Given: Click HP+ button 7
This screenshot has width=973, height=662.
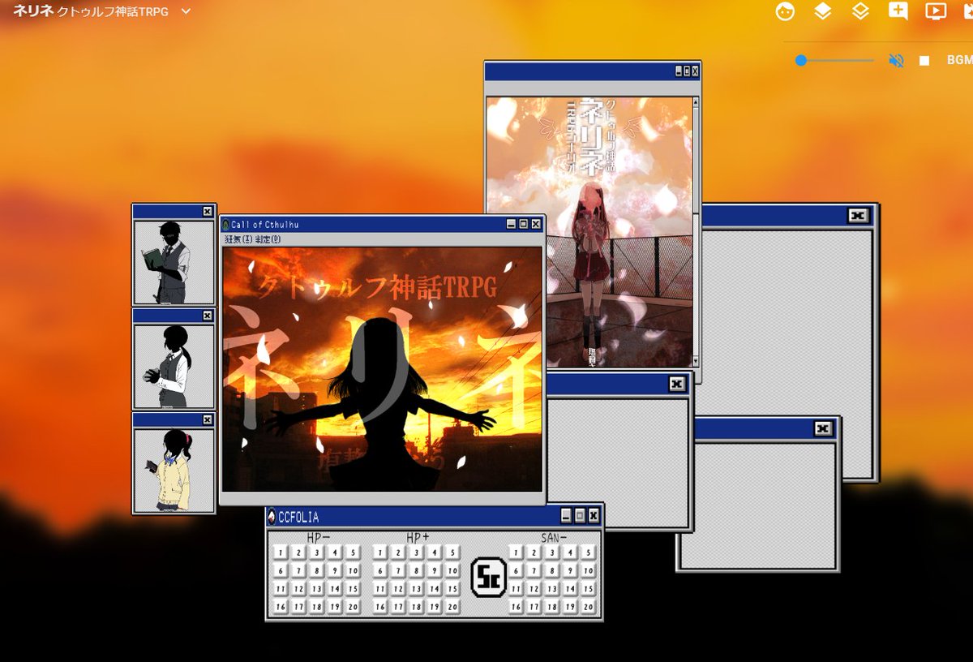Looking at the screenshot, I should pyautogui.click(x=399, y=570).
